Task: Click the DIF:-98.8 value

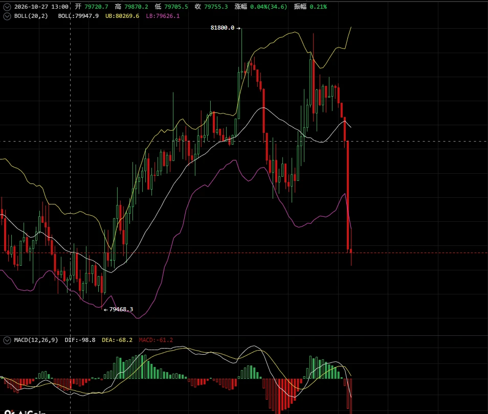Action: coord(80,340)
